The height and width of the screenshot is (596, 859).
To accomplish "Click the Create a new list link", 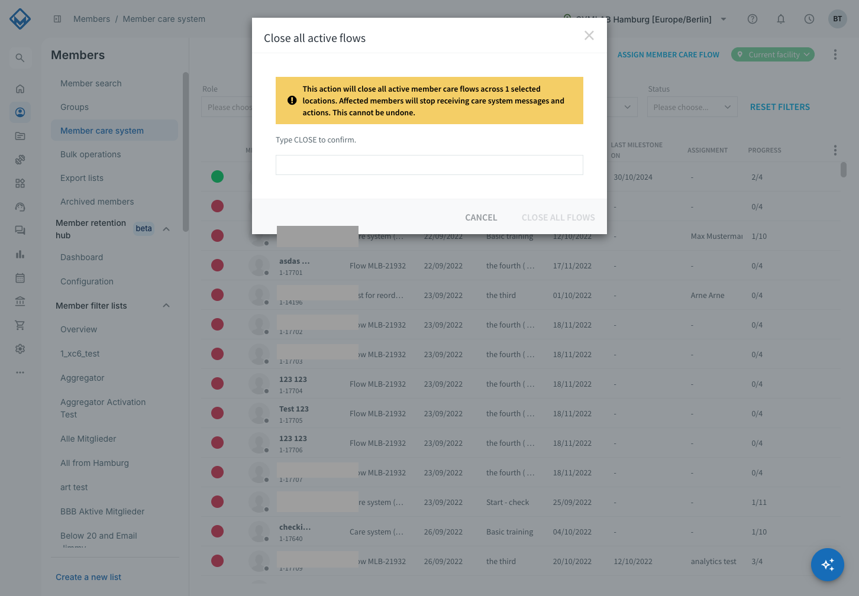I will click(x=88, y=577).
